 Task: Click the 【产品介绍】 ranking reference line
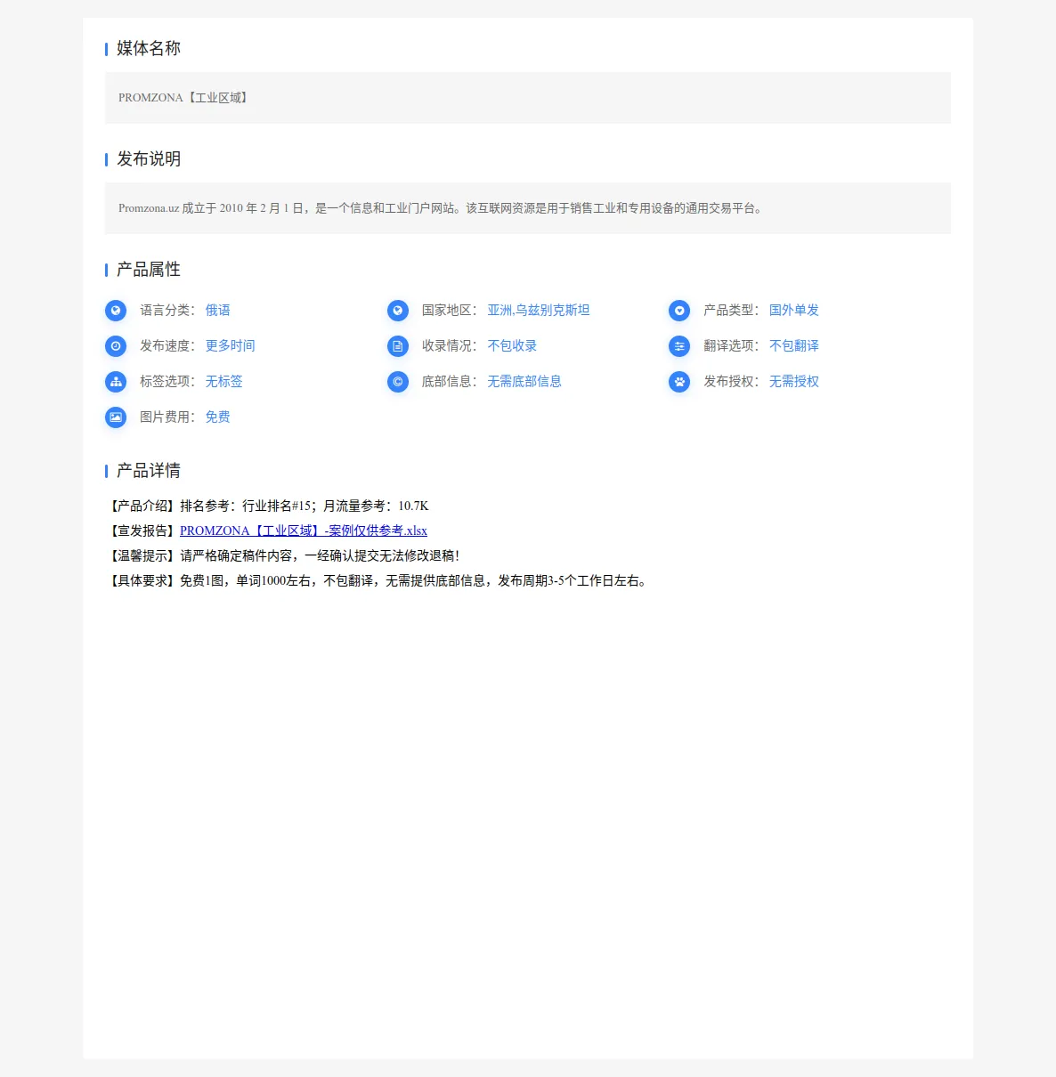267,506
